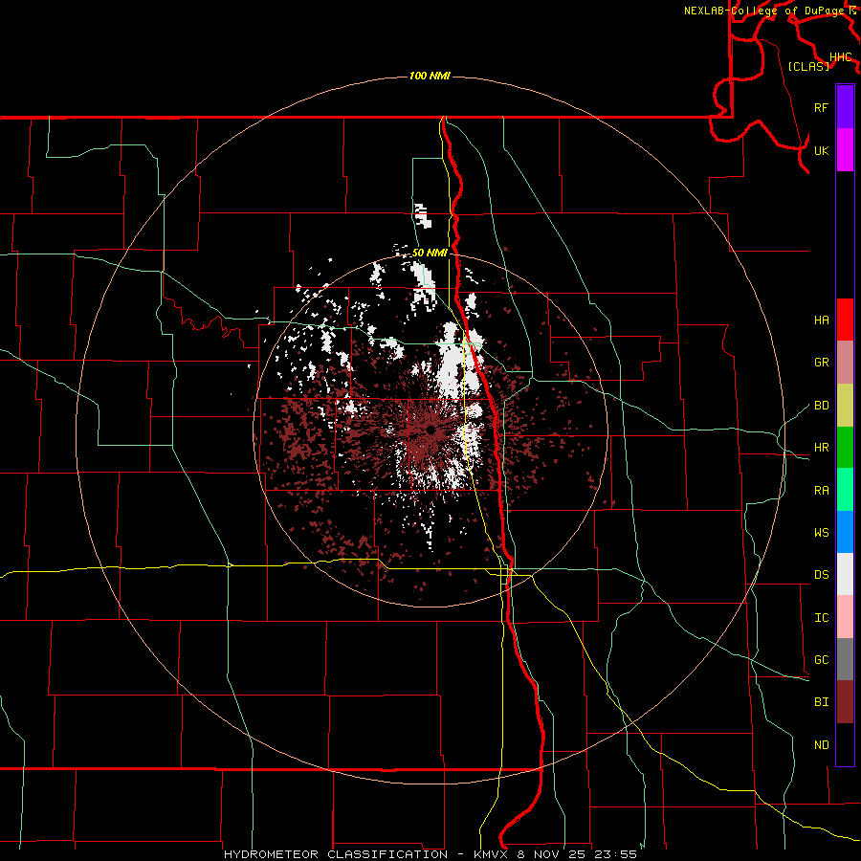The width and height of the screenshot is (861, 861).
Task: Click the DS legend label
Action: [x=821, y=575]
